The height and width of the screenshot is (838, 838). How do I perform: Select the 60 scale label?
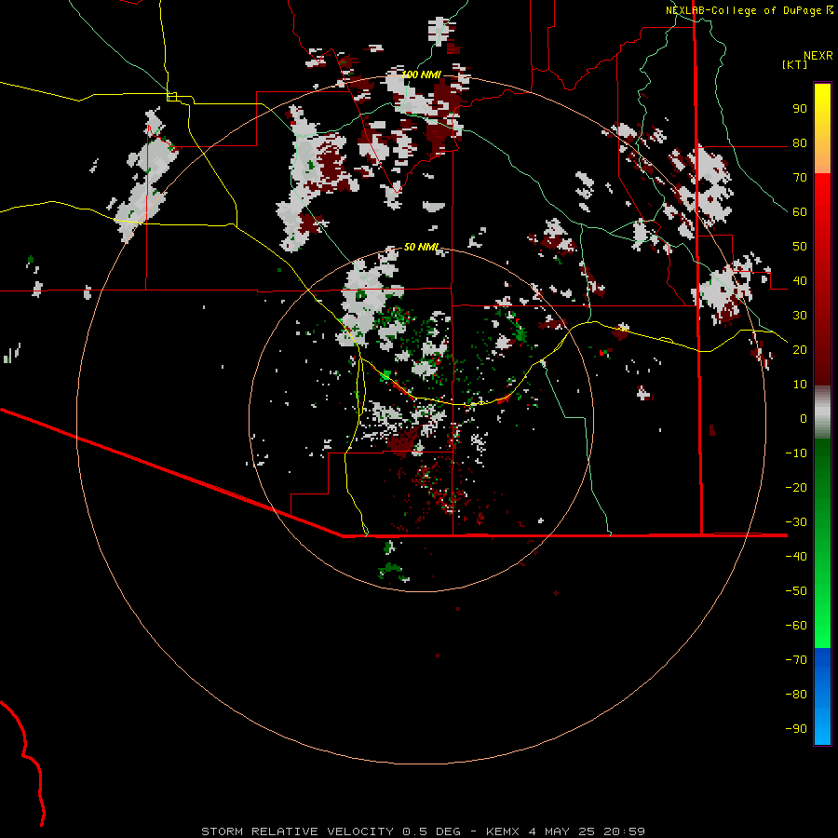(800, 212)
